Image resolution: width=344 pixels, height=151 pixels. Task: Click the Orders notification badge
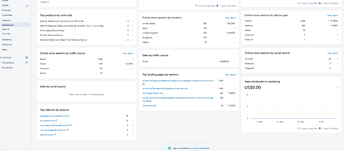click(x=27, y=5)
